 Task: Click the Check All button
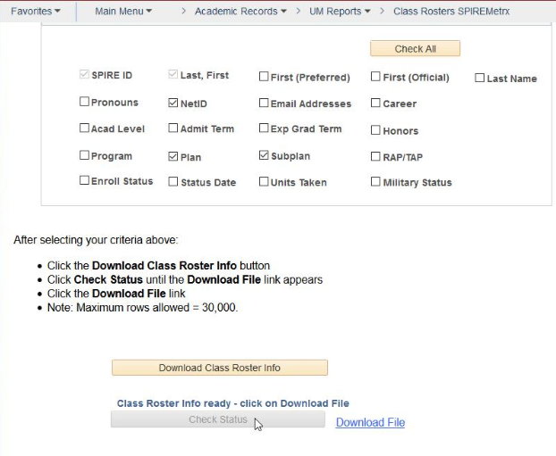(415, 48)
